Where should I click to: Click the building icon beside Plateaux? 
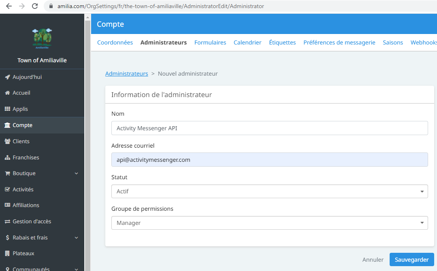(x=8, y=254)
